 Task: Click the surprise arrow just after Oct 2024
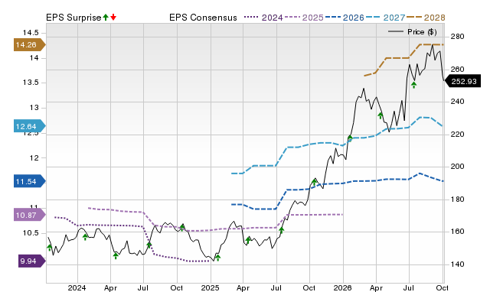(x=182, y=228)
